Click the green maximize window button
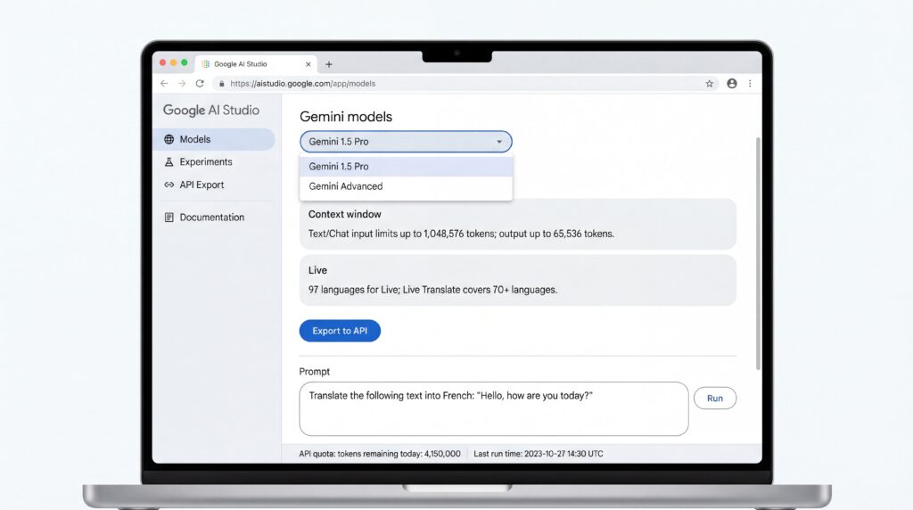This screenshot has width=913, height=510. [x=185, y=63]
